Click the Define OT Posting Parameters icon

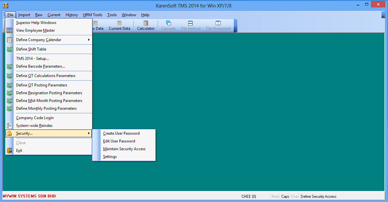coord(9,85)
